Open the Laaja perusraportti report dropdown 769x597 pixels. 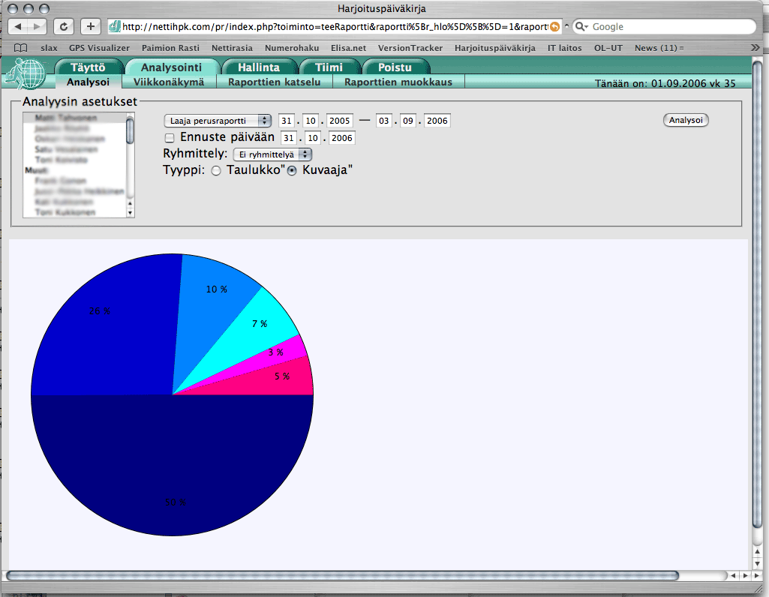pyautogui.click(x=218, y=121)
